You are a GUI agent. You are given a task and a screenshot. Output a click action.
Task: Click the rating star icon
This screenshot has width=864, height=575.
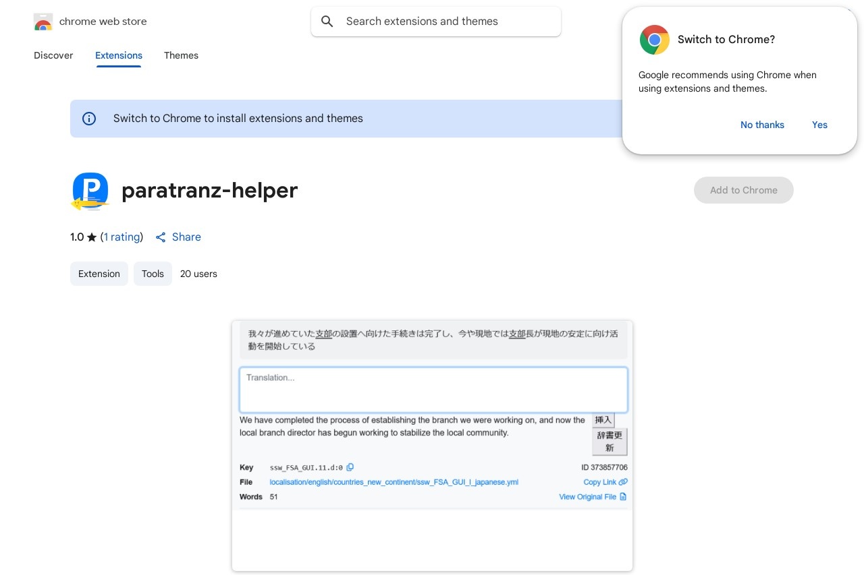92,237
